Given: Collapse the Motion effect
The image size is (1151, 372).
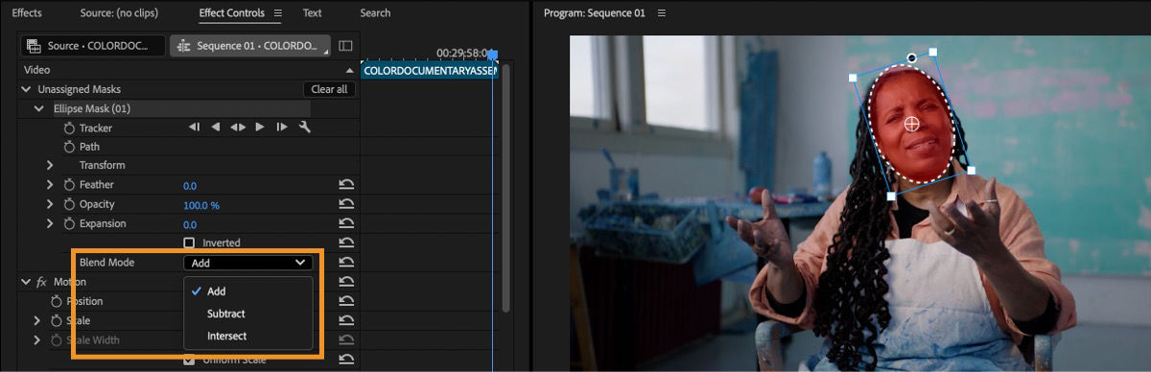Looking at the screenshot, I should point(26,282).
